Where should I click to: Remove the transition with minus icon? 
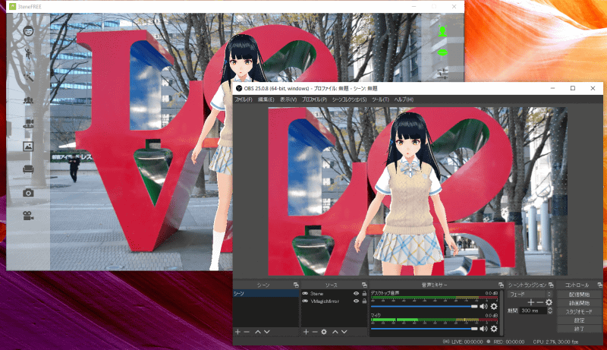(x=539, y=302)
